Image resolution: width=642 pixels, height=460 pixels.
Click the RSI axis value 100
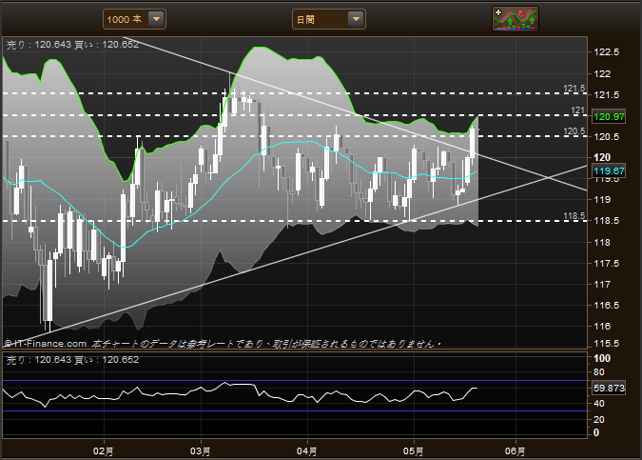click(602, 358)
